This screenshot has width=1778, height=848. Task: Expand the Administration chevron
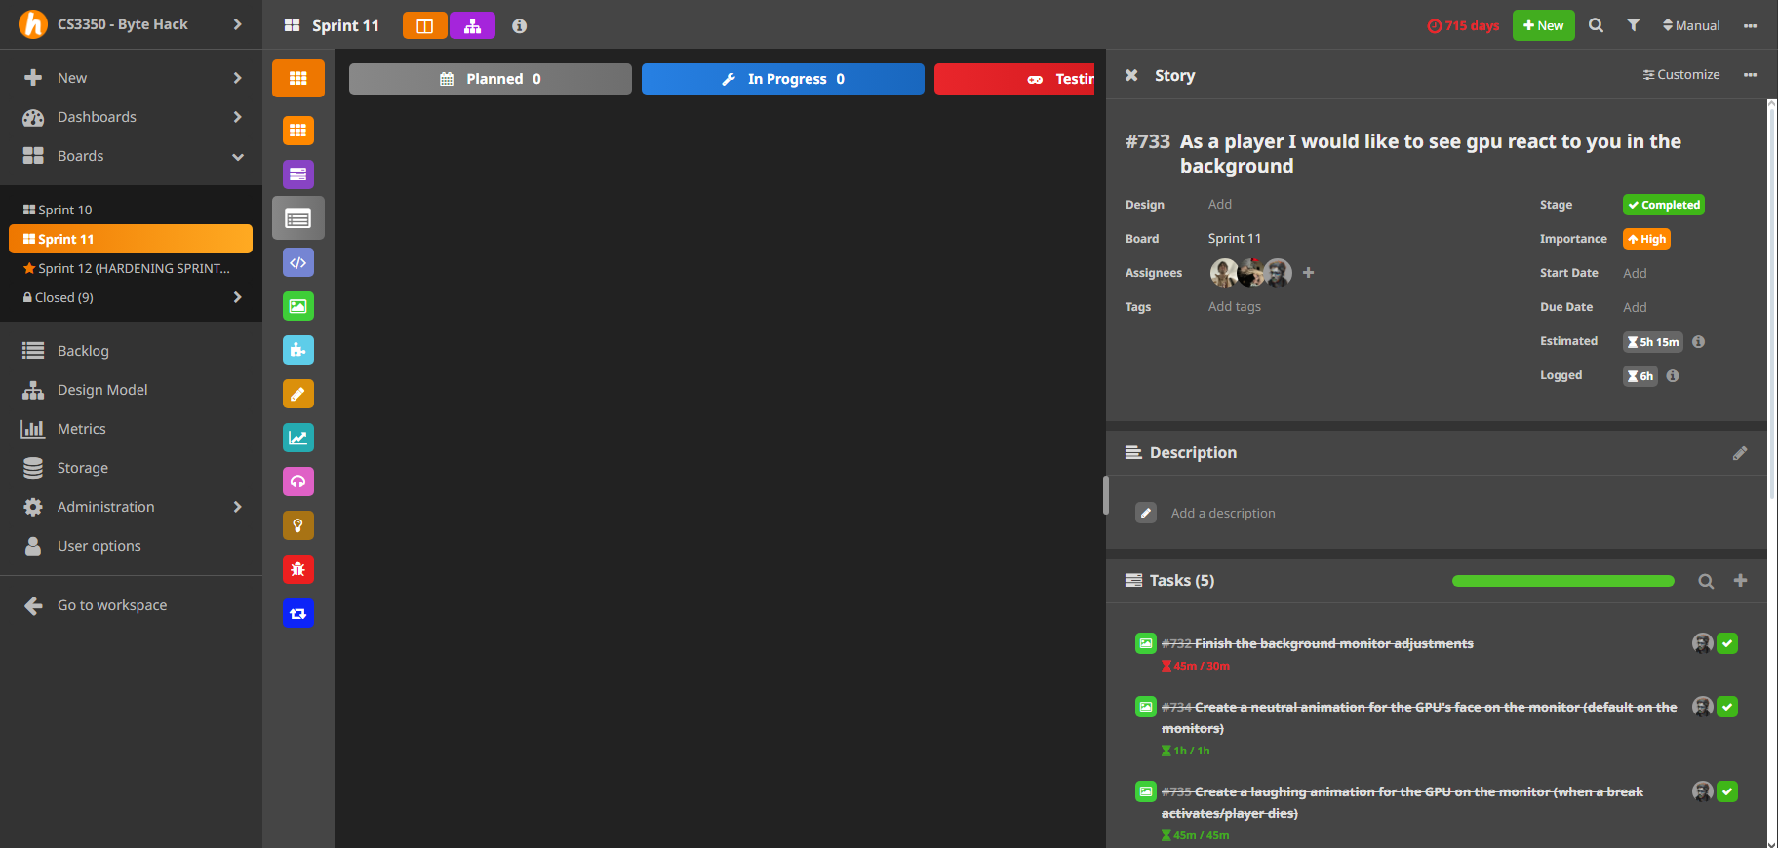[237, 507]
